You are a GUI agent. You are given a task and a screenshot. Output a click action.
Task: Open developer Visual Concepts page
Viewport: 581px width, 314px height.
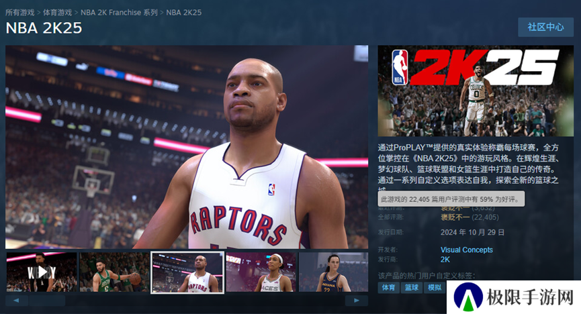[x=466, y=250]
